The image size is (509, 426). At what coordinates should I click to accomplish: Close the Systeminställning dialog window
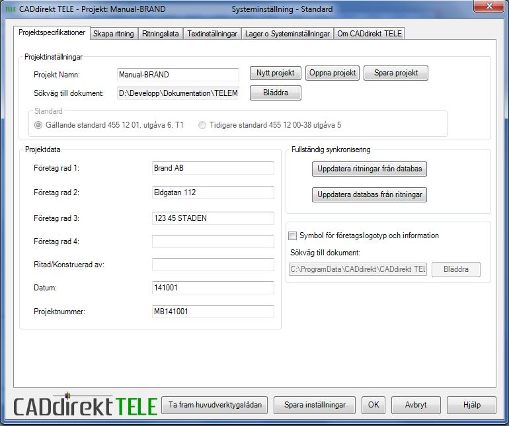(x=489, y=6)
